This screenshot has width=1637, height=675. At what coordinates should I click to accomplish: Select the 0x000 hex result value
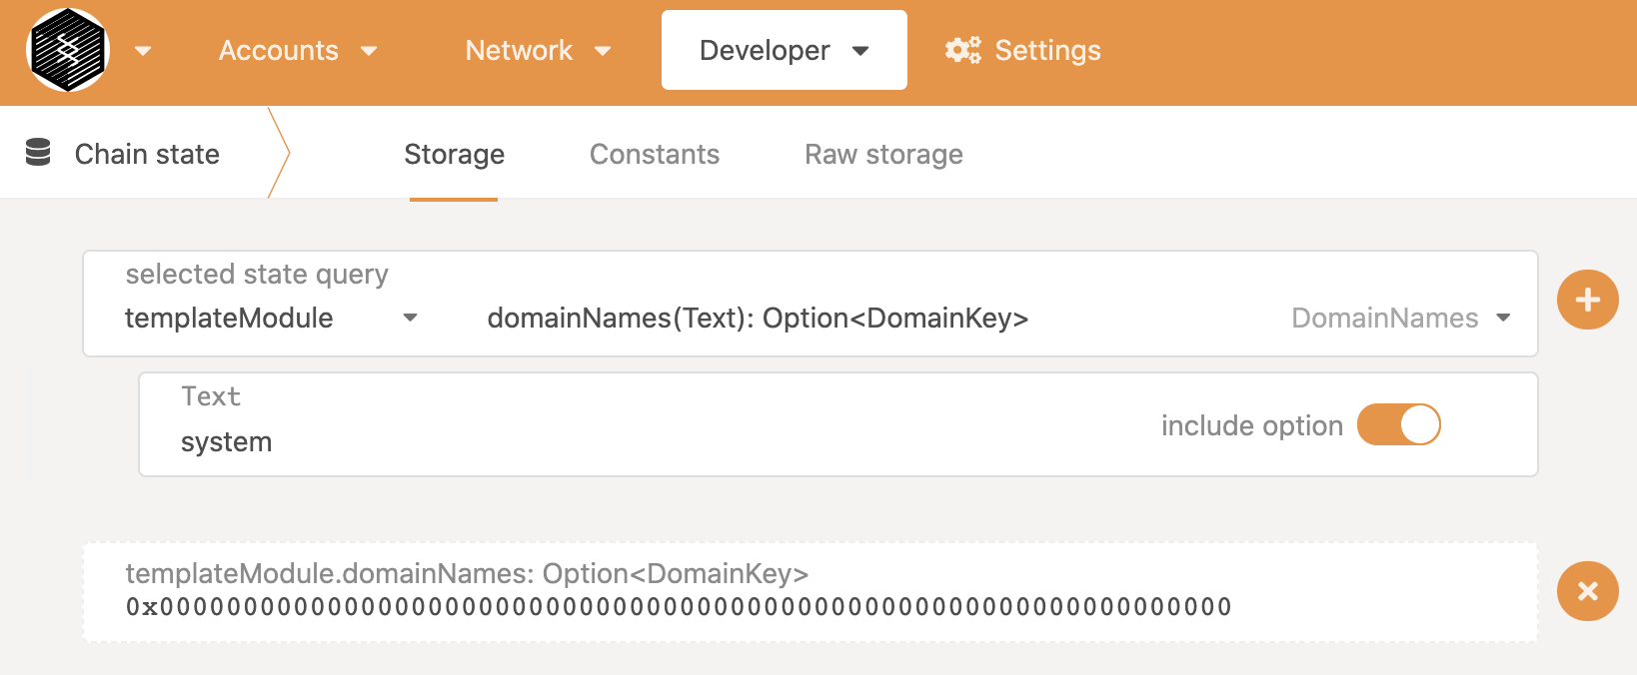point(679,606)
